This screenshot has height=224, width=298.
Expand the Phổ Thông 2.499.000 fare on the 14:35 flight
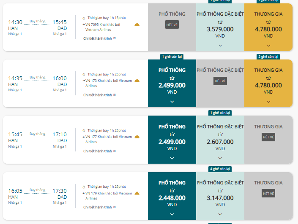coord(172,101)
